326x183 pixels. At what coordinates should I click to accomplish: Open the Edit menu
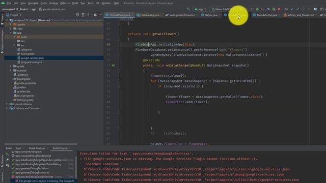[16, 3]
